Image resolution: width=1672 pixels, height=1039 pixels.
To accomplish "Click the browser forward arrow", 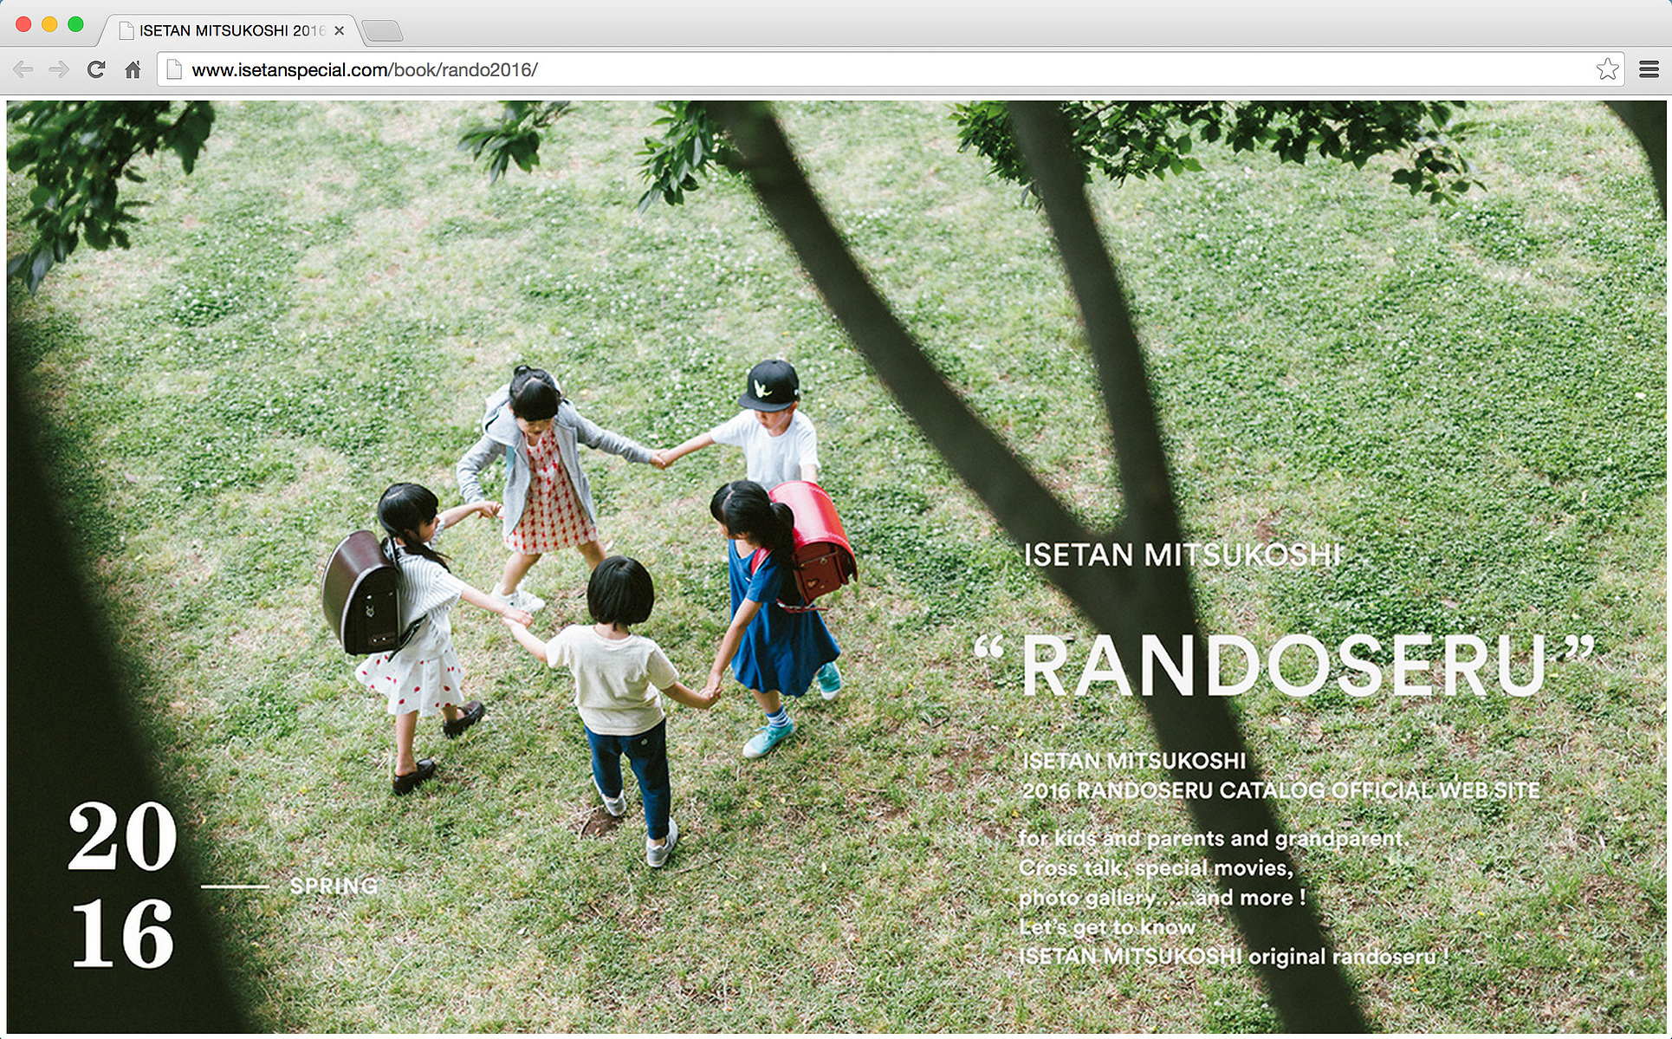I will 59,69.
